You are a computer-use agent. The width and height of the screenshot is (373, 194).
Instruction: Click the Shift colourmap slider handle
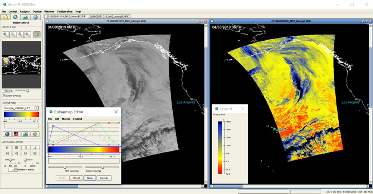tap(65, 168)
